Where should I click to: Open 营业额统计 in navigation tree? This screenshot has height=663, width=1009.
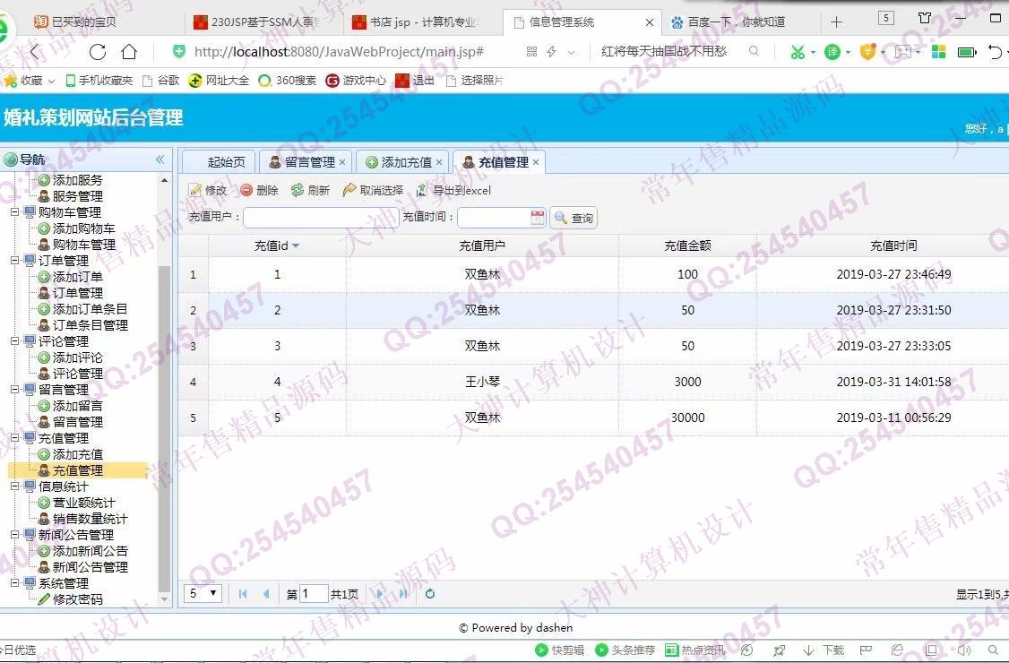[83, 503]
